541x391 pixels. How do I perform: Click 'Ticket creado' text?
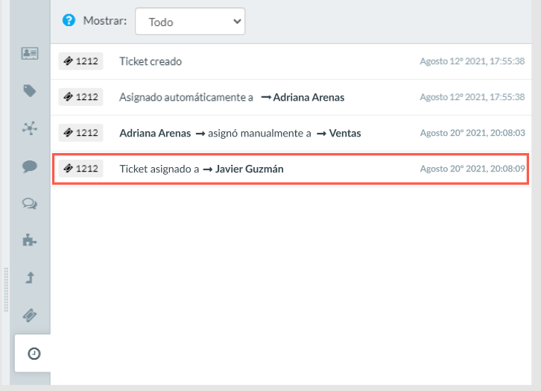[x=151, y=61]
